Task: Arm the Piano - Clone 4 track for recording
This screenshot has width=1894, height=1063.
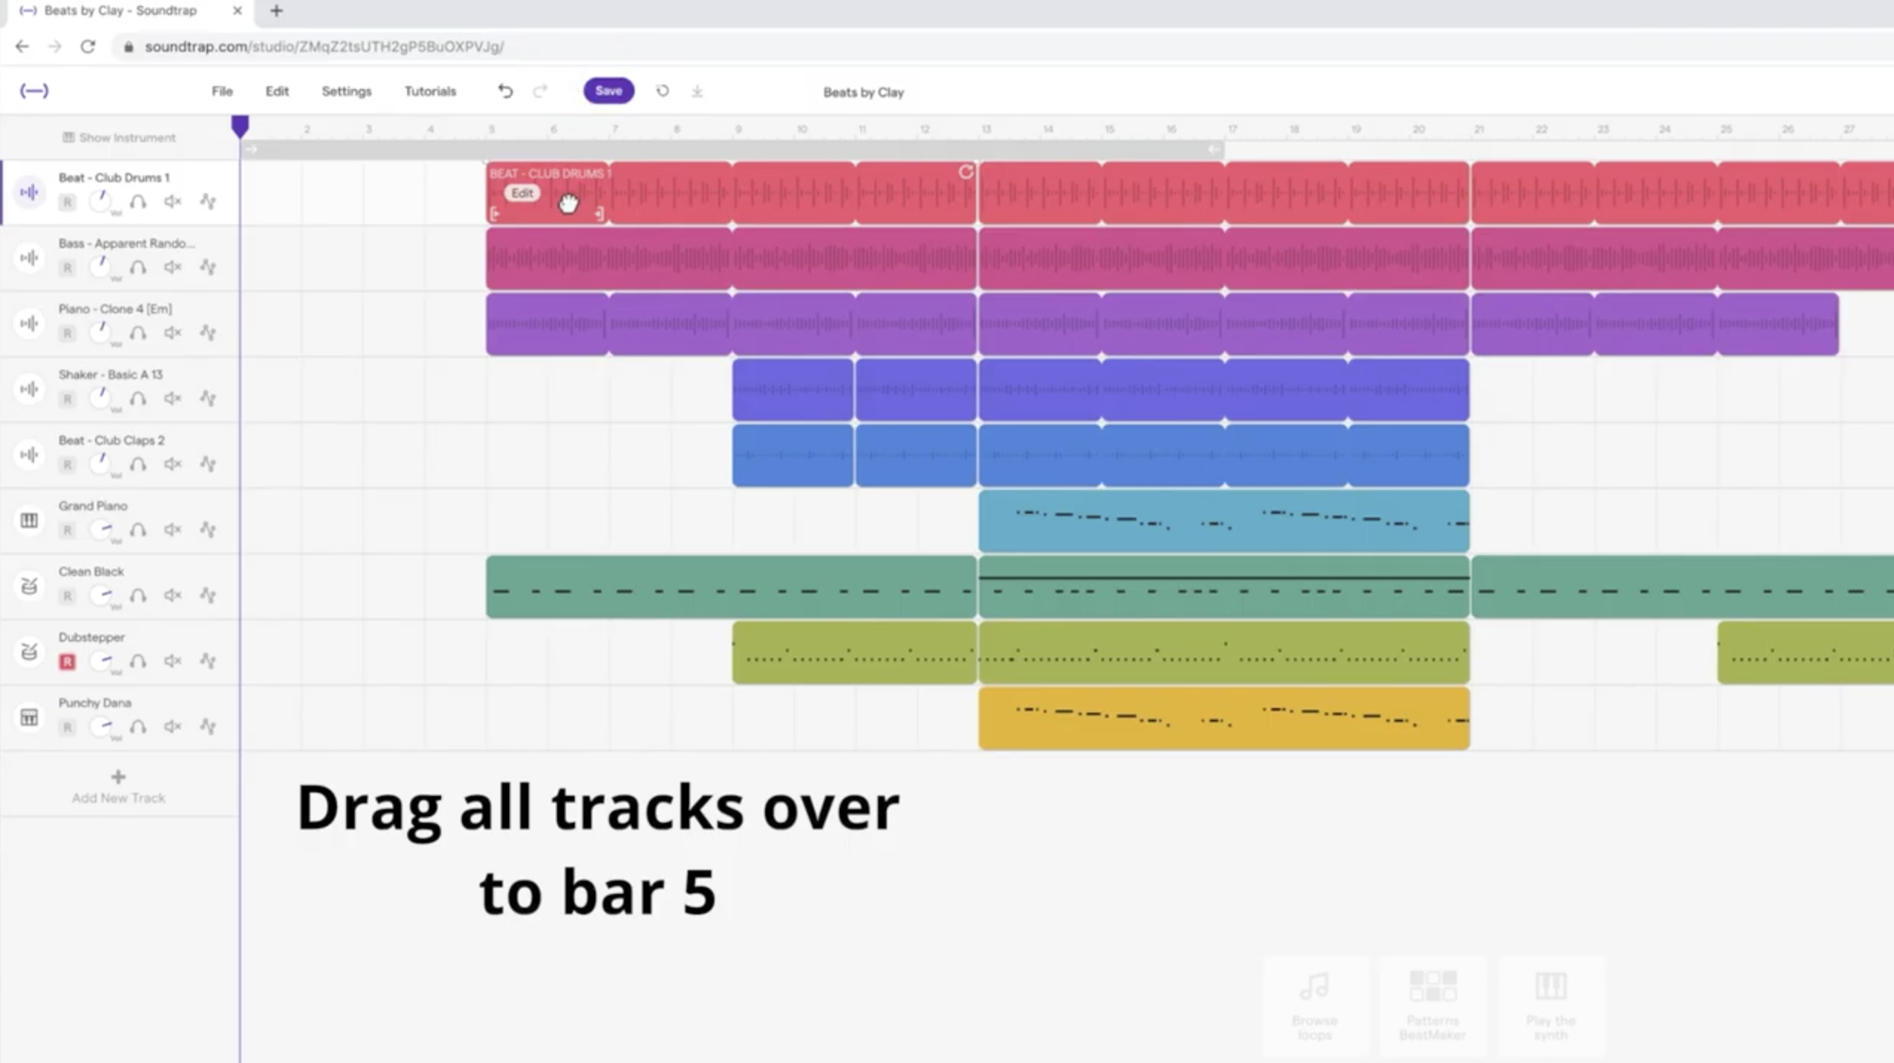Action: 67,333
